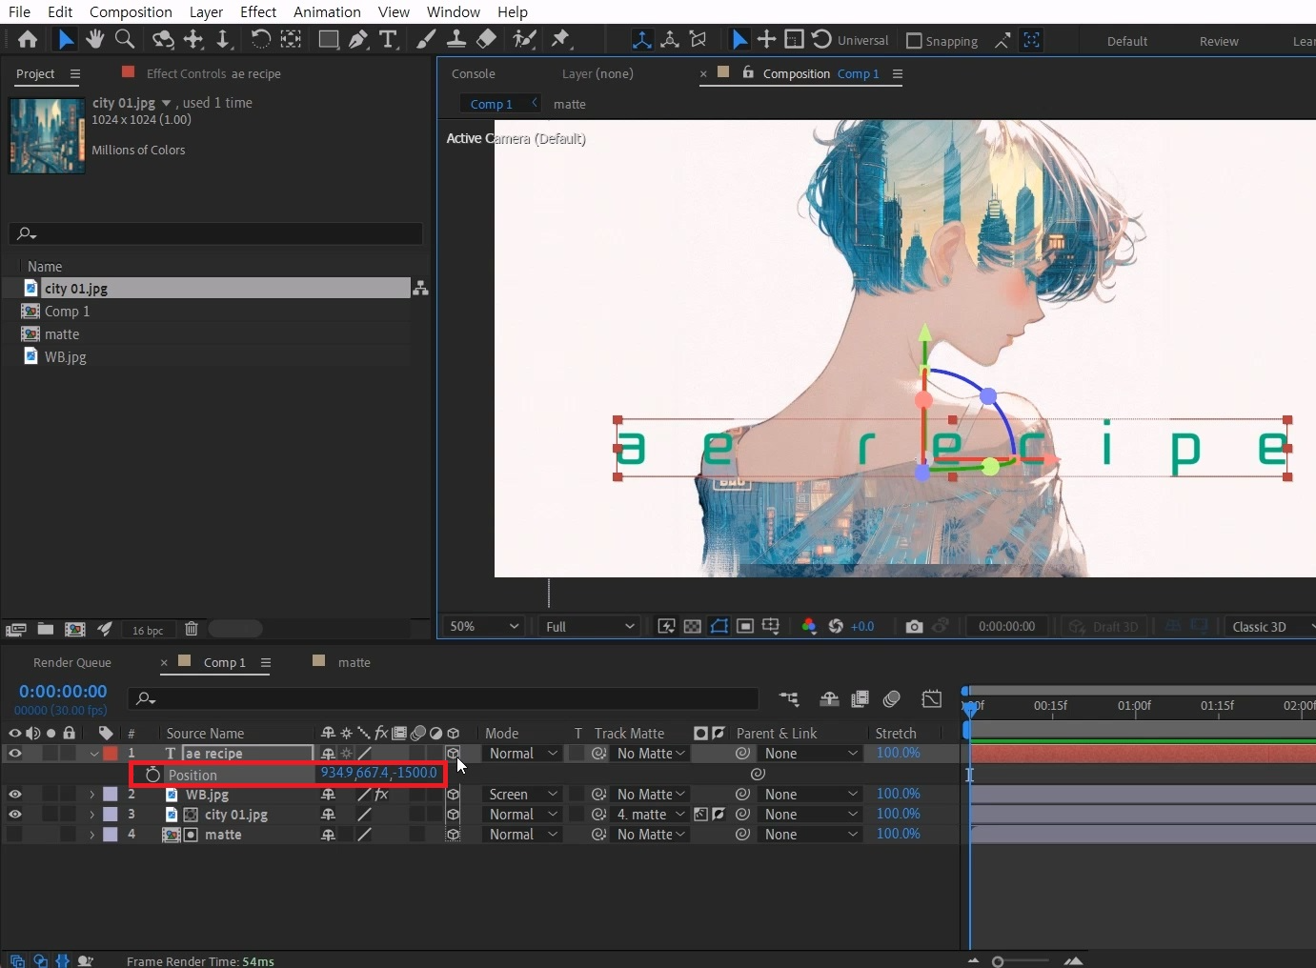Image resolution: width=1316 pixels, height=968 pixels.
Task: Open blending mode Screen dropdown for WB.jpg
Action: 522,794
